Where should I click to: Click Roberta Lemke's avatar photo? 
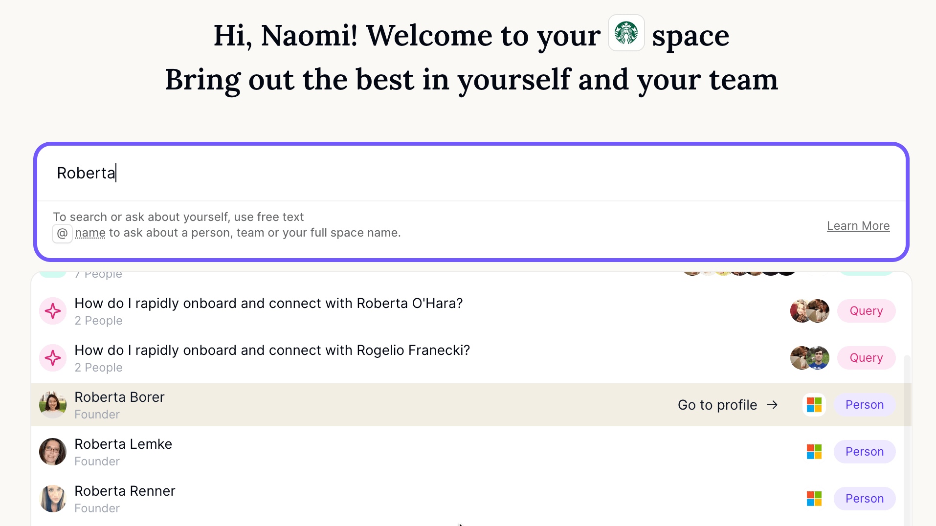click(x=53, y=452)
